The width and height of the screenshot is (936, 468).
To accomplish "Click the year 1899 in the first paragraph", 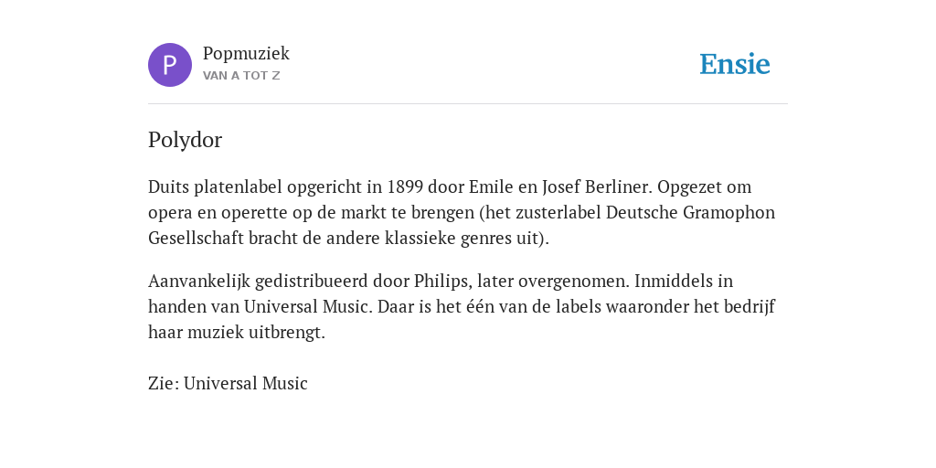I will pos(405,186).
